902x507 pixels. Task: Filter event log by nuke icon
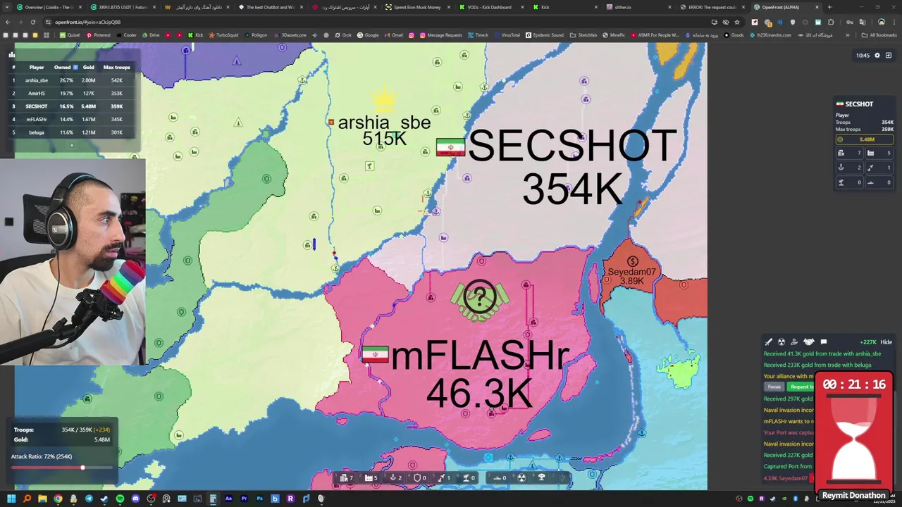pyautogui.click(x=781, y=342)
